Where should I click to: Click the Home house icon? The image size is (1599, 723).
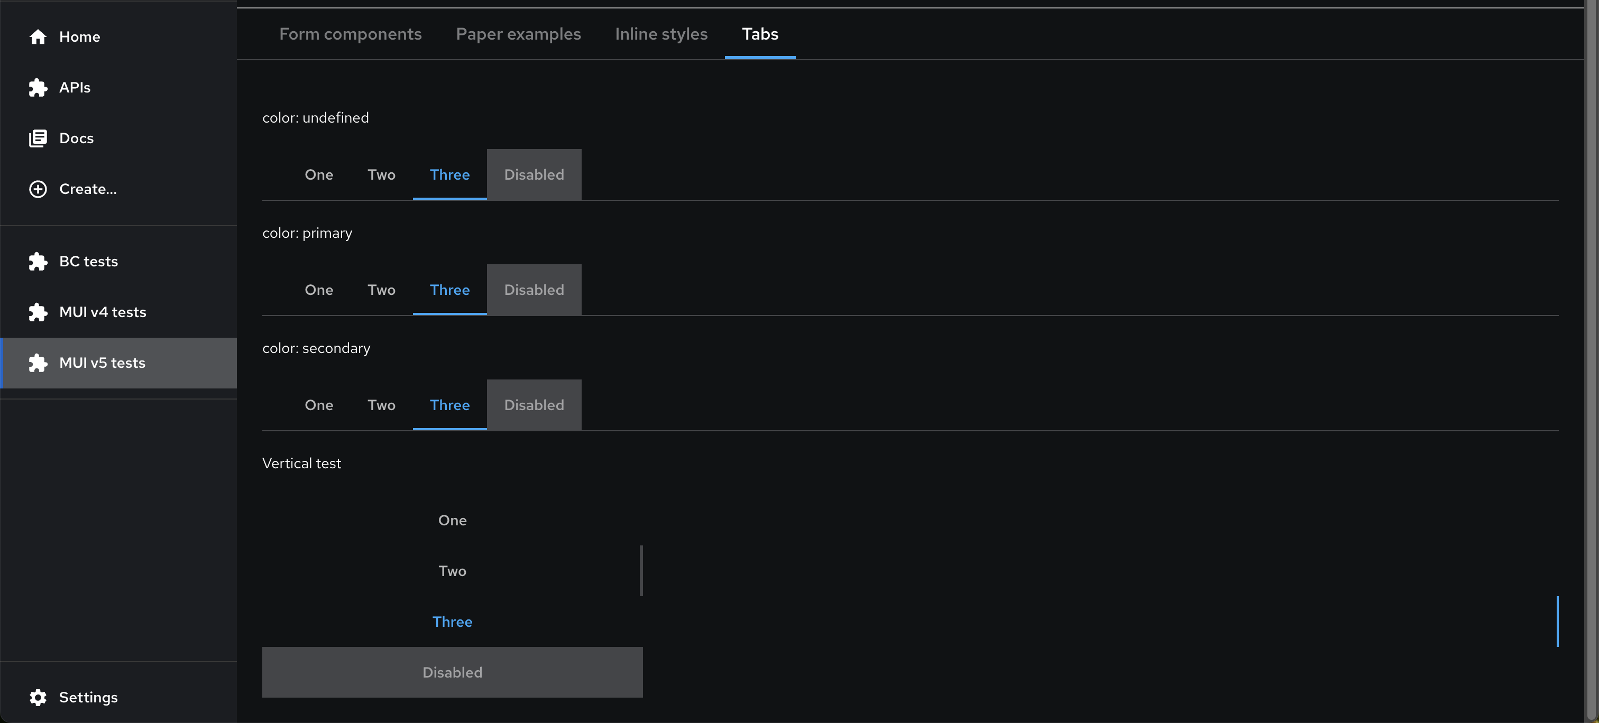[38, 36]
